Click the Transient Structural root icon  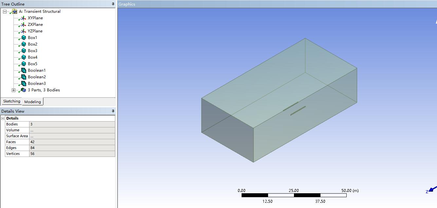coord(15,11)
